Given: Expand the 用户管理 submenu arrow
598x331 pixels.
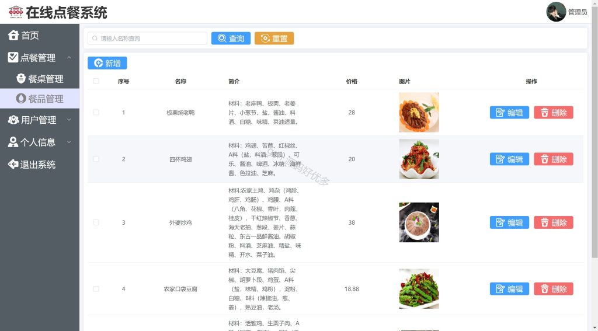Looking at the screenshot, I should [69, 120].
